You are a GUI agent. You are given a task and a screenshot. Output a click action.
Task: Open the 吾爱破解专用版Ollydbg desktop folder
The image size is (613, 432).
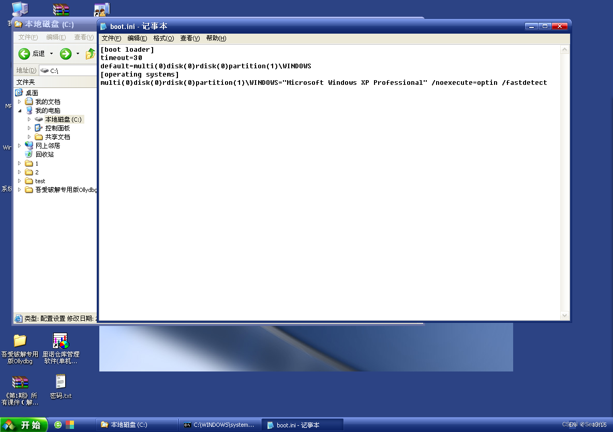tap(20, 341)
